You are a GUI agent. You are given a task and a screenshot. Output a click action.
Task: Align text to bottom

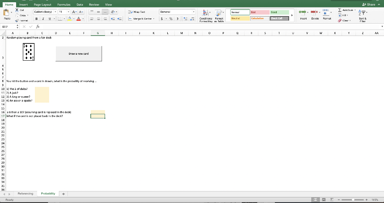tap(105, 12)
